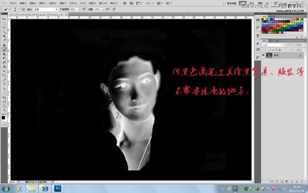The image size is (308, 193).
Task: Toggle lock transparent pixels in Layers panel
Action: [x=270, y=50]
